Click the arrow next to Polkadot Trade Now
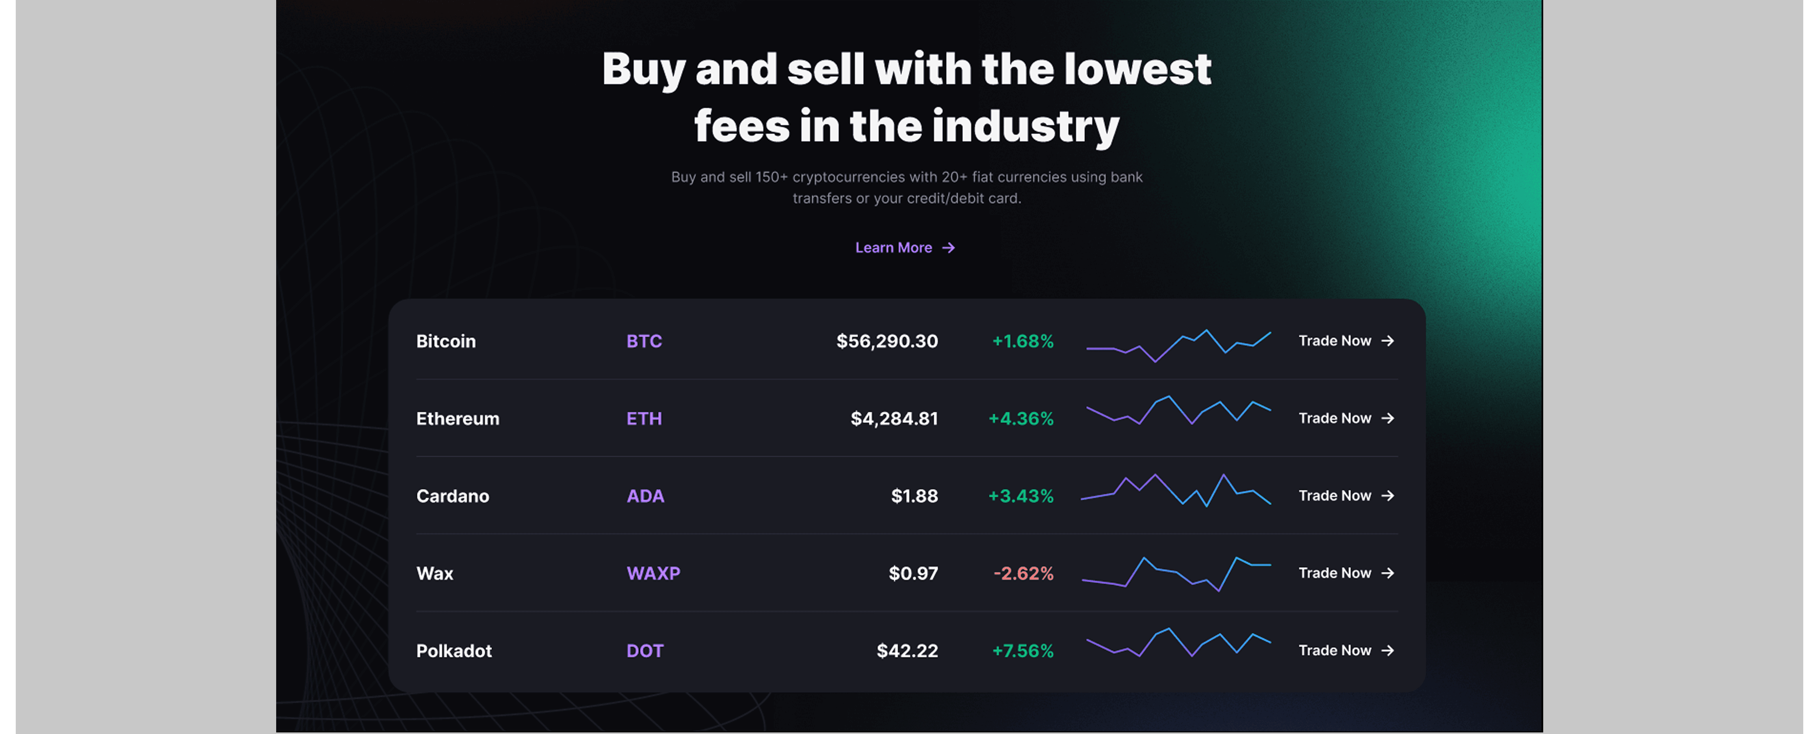 (x=1388, y=650)
